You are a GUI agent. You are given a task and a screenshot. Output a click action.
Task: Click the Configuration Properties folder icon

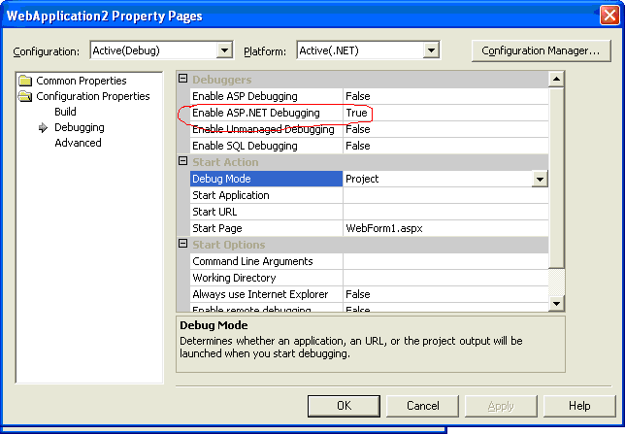coord(25,96)
